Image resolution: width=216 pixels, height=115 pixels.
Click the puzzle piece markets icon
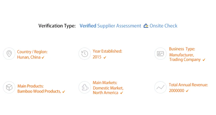pos(84,87)
